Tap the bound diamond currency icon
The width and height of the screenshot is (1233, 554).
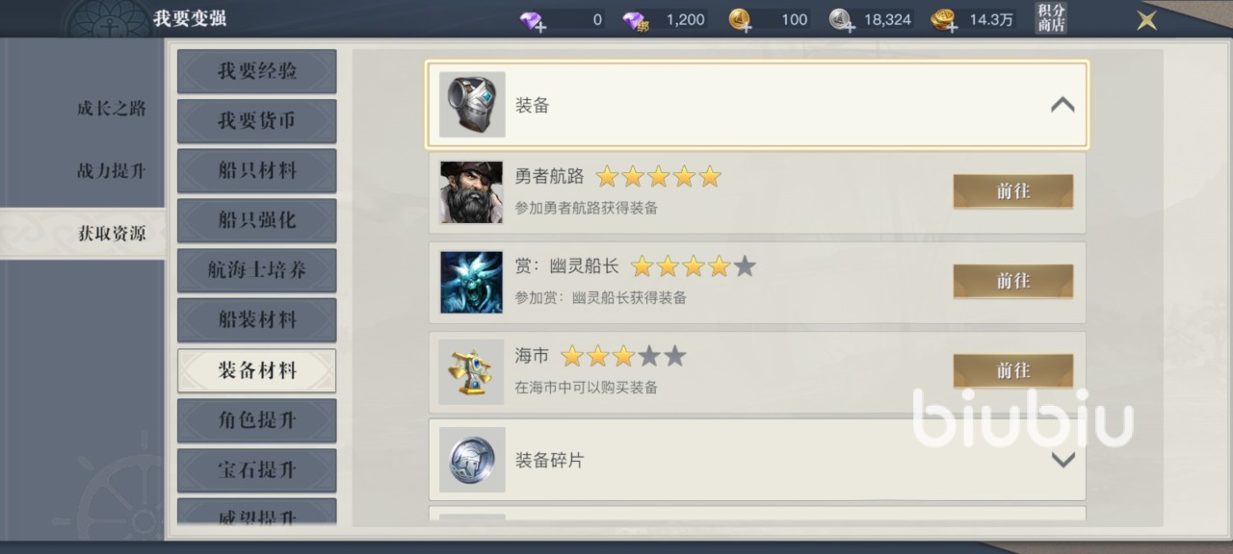click(x=636, y=20)
